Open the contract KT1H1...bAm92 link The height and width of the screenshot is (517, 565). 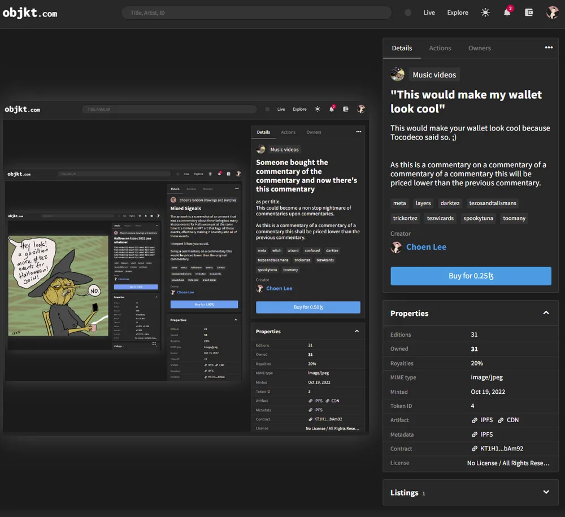(x=497, y=449)
